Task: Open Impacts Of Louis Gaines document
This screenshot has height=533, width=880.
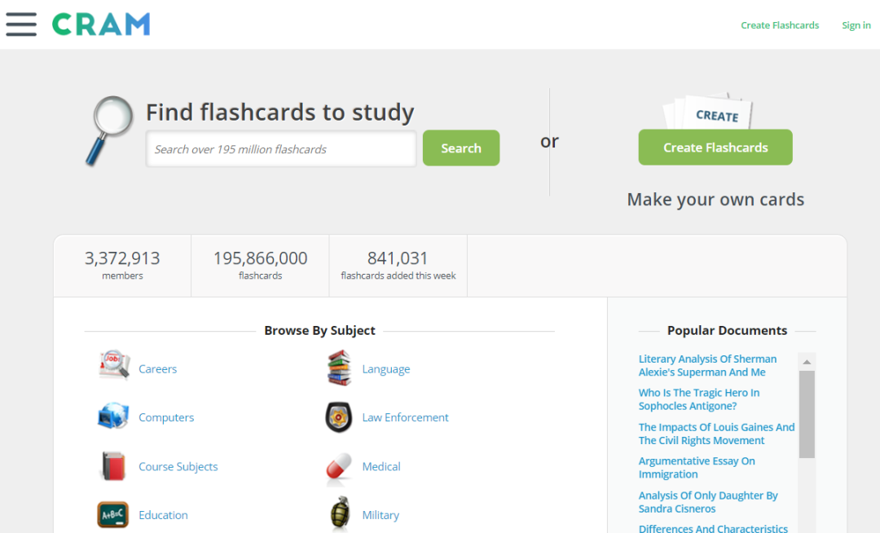Action: 717,434
